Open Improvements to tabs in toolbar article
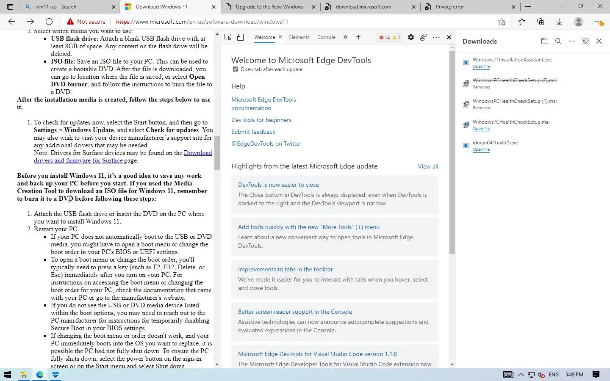610x381 pixels. (285, 269)
